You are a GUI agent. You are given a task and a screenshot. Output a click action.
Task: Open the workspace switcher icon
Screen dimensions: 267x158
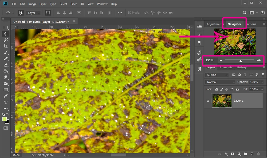point(252,13)
